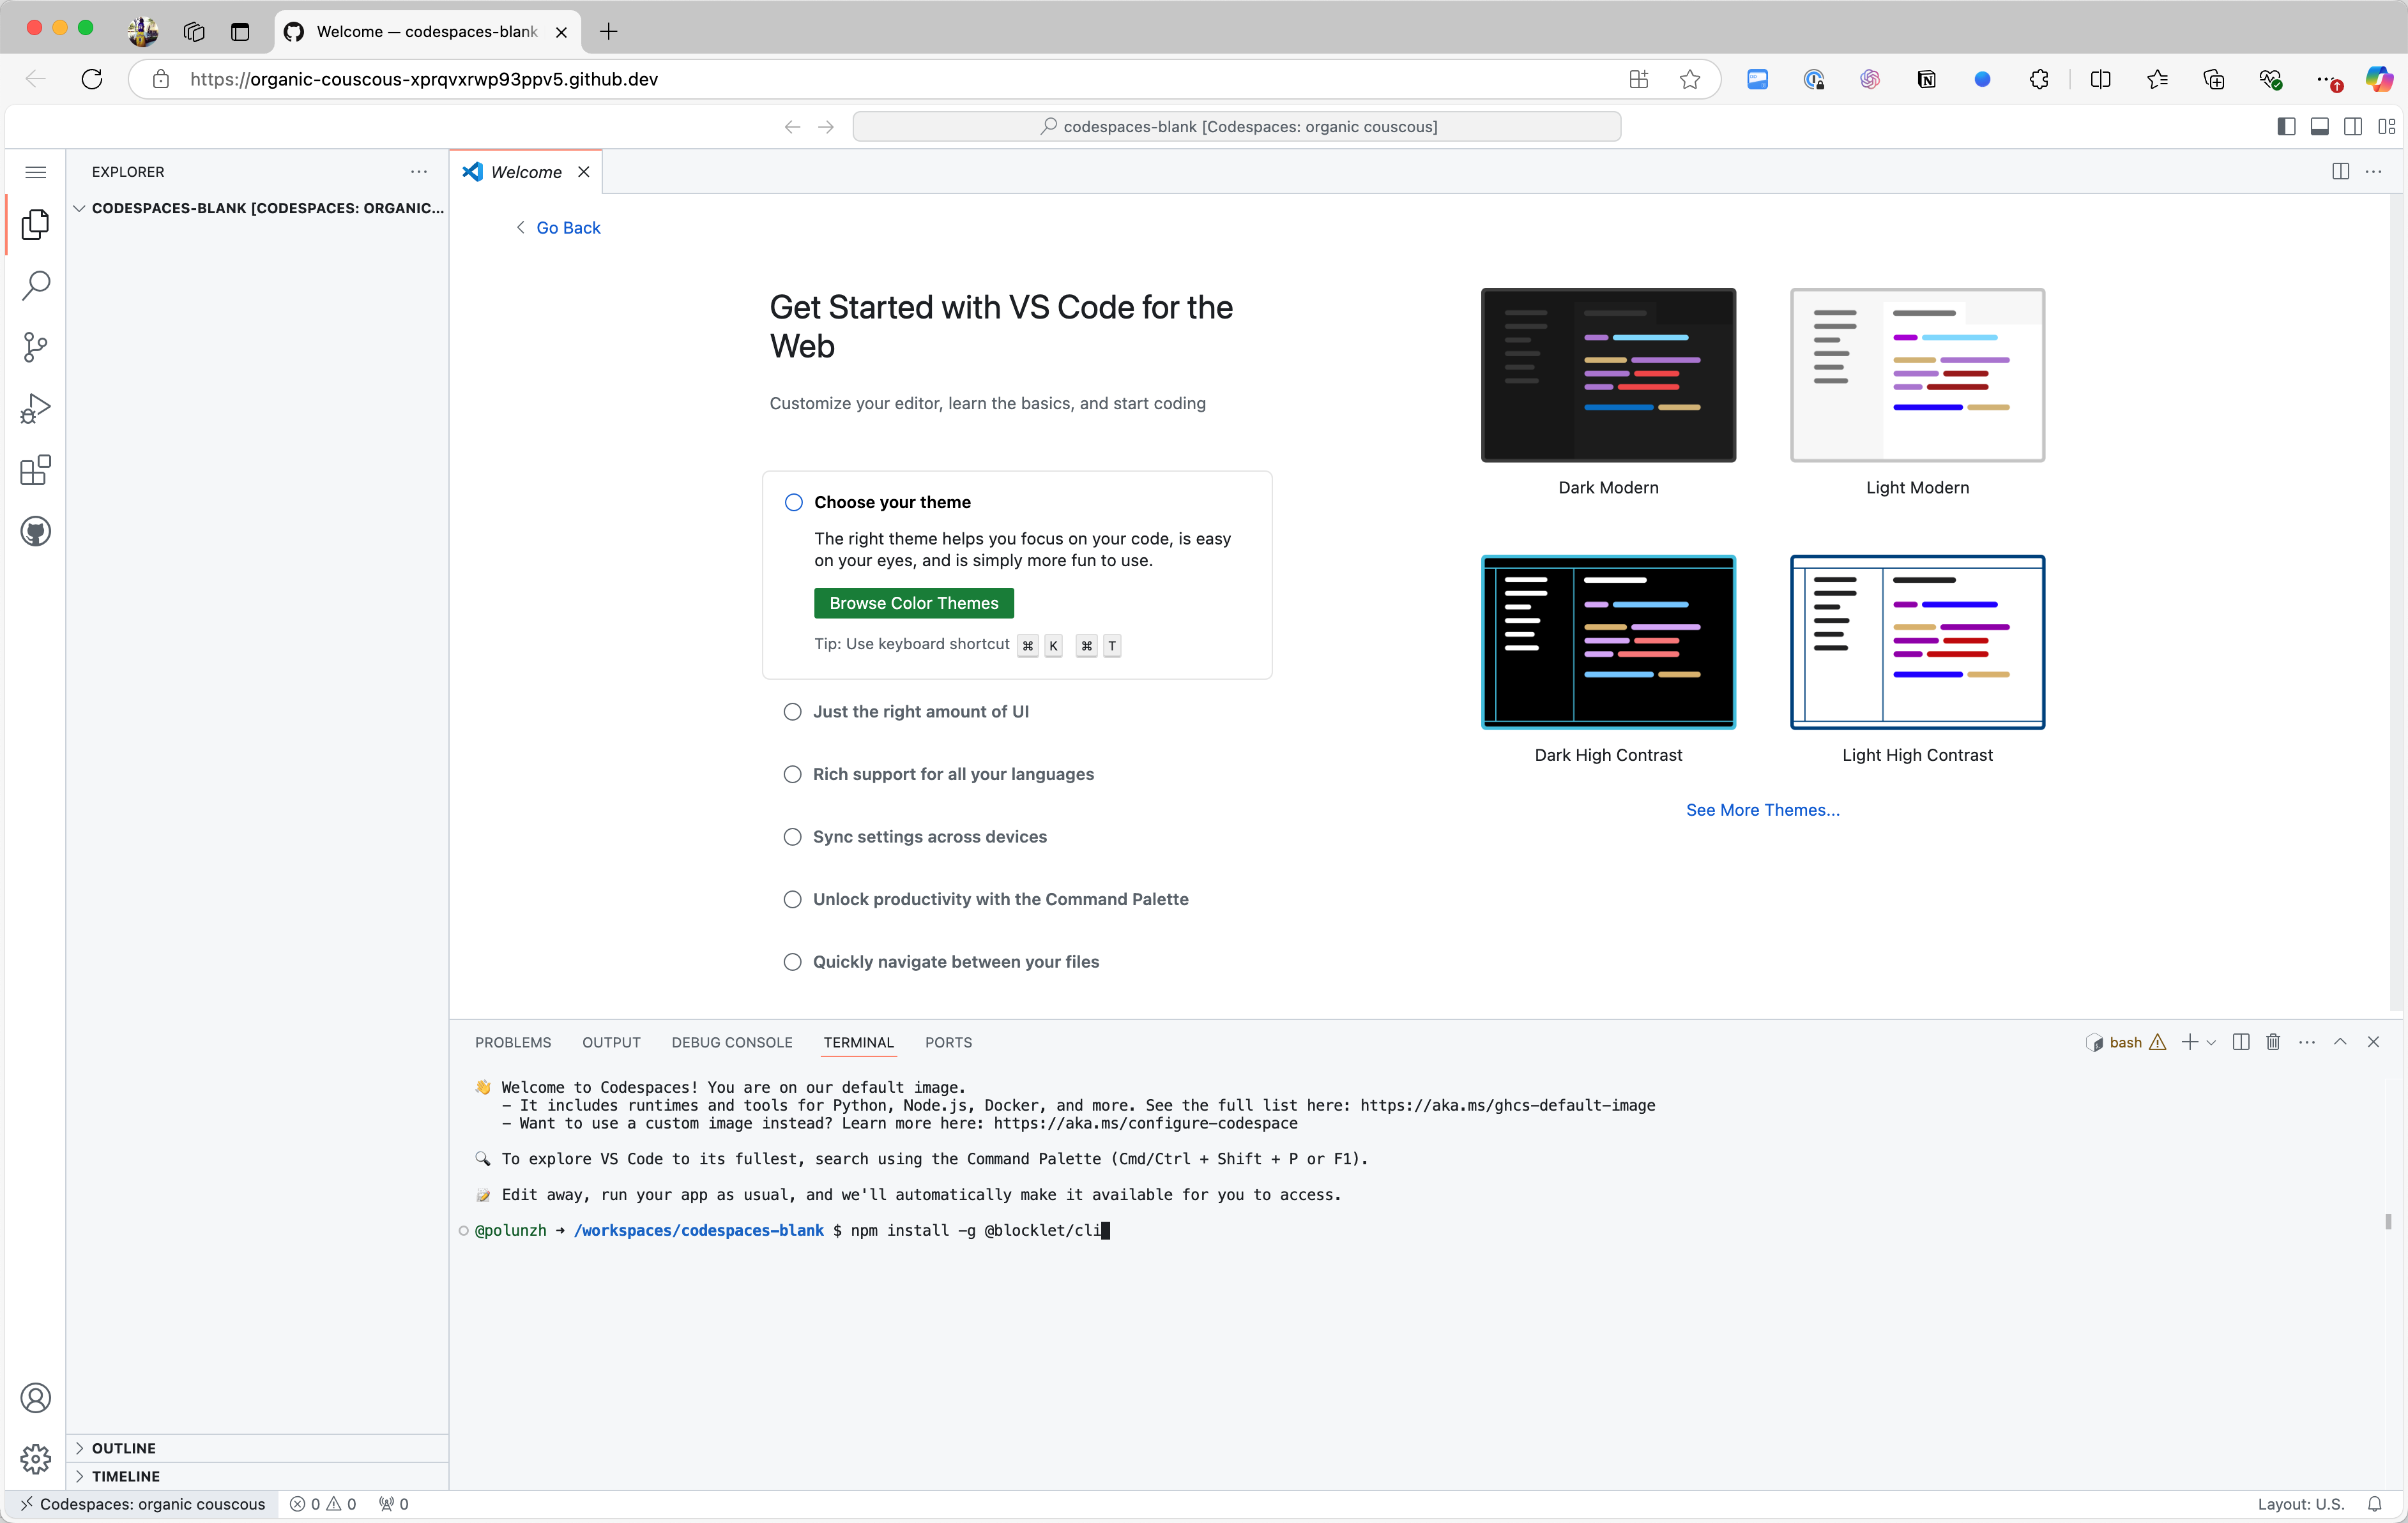The width and height of the screenshot is (2408, 1523).
Task: Switch to the PROBLEMS panel tab
Action: 513,1042
